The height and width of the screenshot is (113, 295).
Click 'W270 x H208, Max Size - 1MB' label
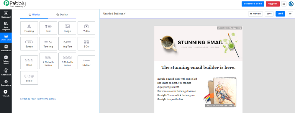click(x=220, y=106)
